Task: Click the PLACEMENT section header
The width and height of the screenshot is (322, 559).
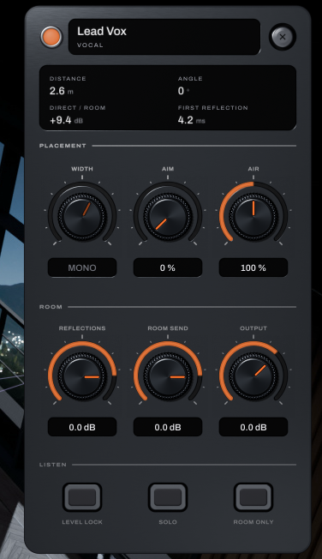Action: [63, 146]
